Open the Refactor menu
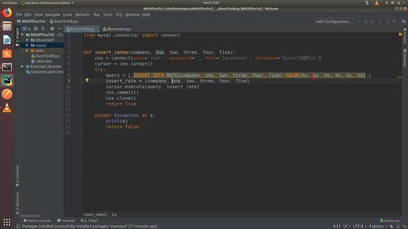 pyautogui.click(x=83, y=15)
